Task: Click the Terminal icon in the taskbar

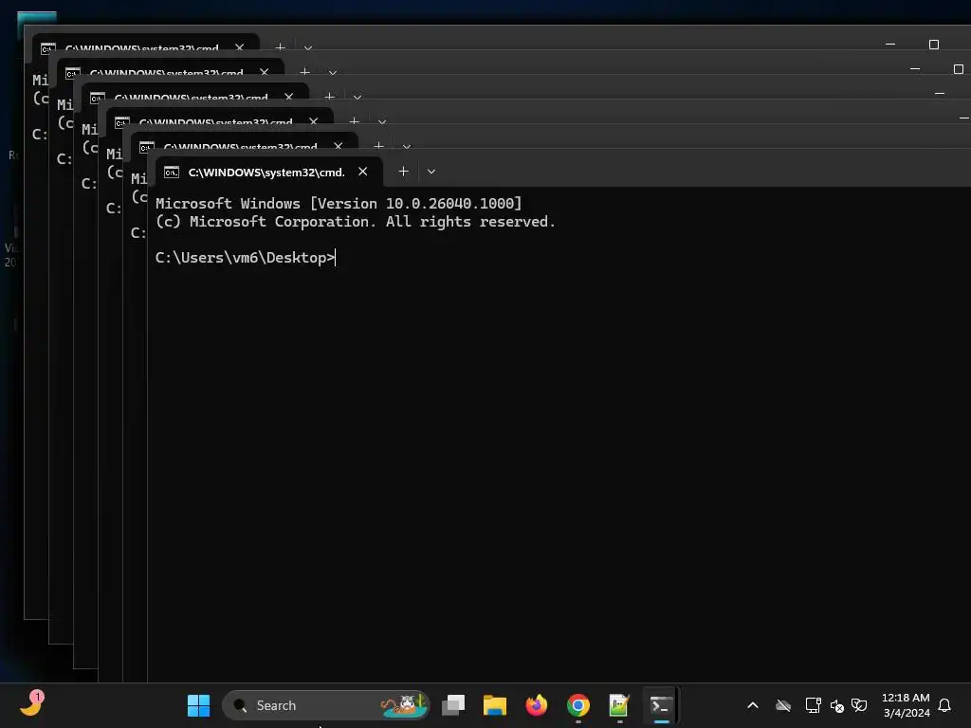Action: tap(661, 705)
